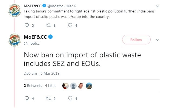Open the Mar 6 timestamp on first tweet
Screen dimensions: 169x108
click(71, 6)
